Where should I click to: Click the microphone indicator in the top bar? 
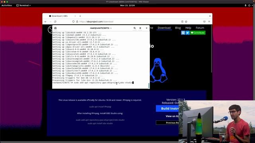pyautogui.click(x=245, y=5)
